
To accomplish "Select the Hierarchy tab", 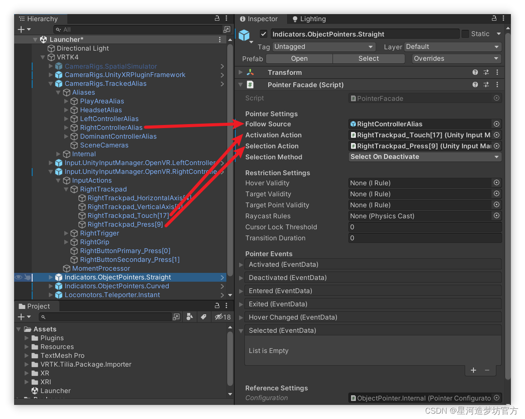I will tap(39, 19).
